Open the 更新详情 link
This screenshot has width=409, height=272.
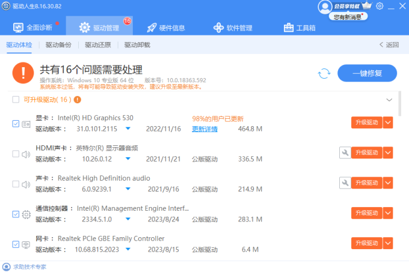coord(204,129)
